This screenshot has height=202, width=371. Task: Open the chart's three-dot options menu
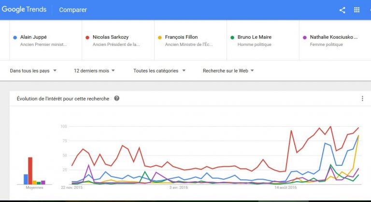(362, 99)
